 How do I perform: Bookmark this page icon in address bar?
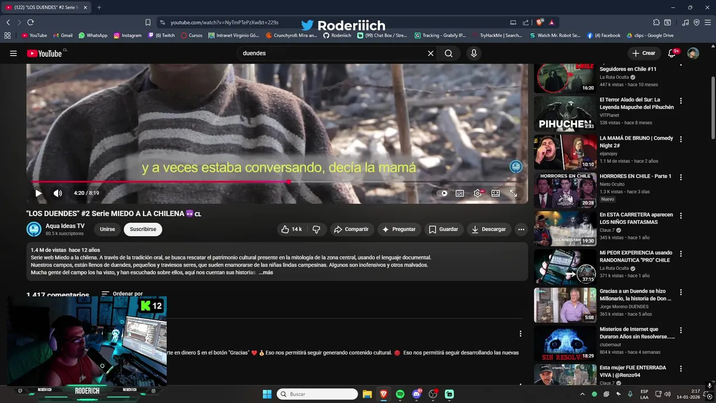click(148, 22)
